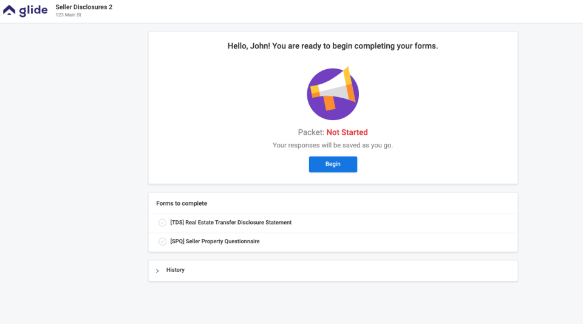Click the "Packet:" label text
583x324 pixels.
(x=311, y=132)
